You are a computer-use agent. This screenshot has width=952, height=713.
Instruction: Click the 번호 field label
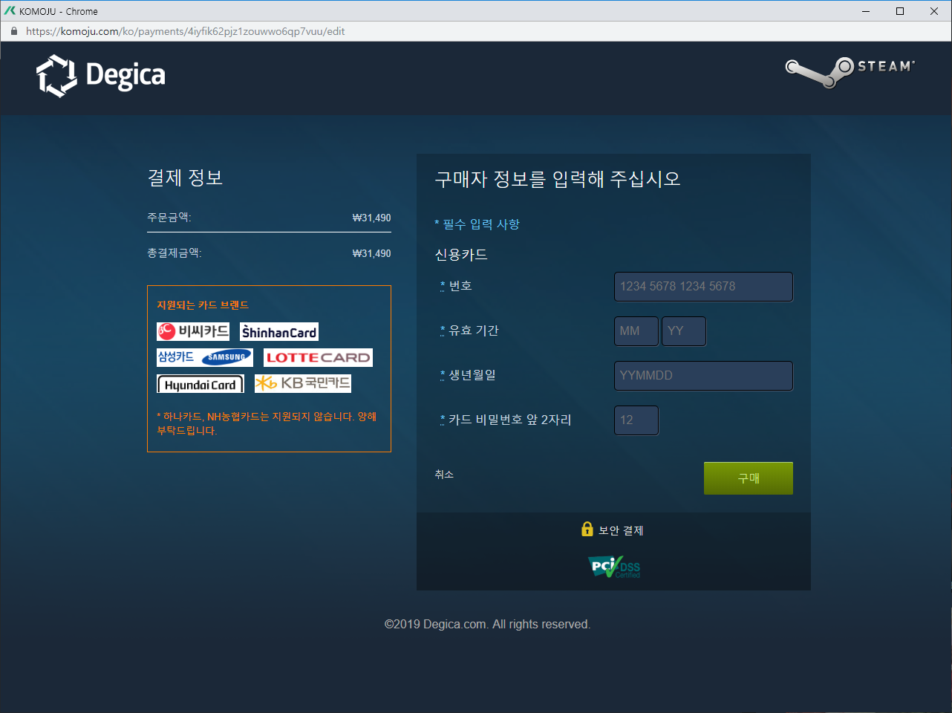(x=460, y=286)
